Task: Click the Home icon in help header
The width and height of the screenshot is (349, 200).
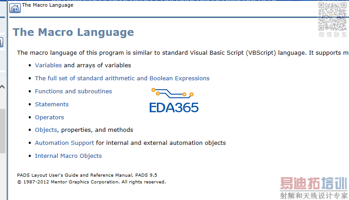Action: coord(15,8)
